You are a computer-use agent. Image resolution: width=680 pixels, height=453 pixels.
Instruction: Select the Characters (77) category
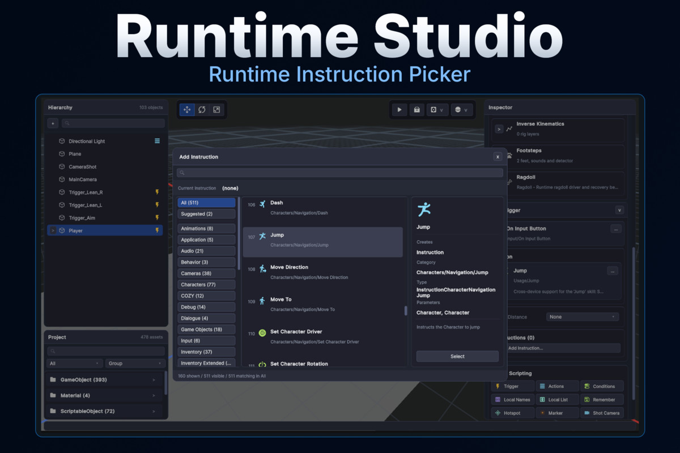(206, 285)
